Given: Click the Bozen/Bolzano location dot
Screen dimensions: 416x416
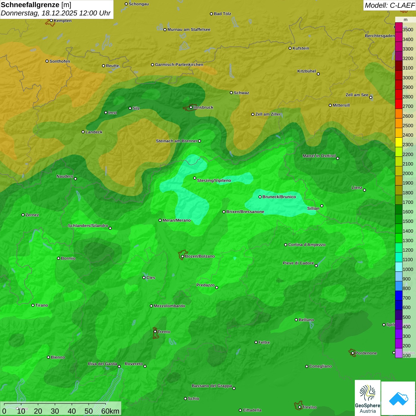Looking at the screenshot, I should [x=182, y=256].
